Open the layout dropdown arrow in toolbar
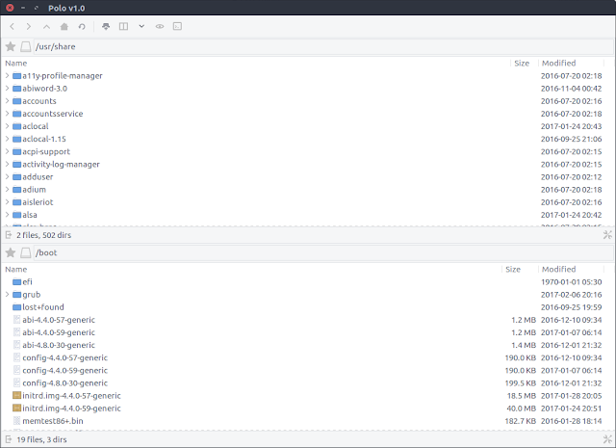Screen dimensions: 616x448 141,26
